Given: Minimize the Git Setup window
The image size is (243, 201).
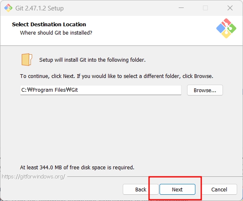Looking at the screenshot, I should [x=181, y=8].
